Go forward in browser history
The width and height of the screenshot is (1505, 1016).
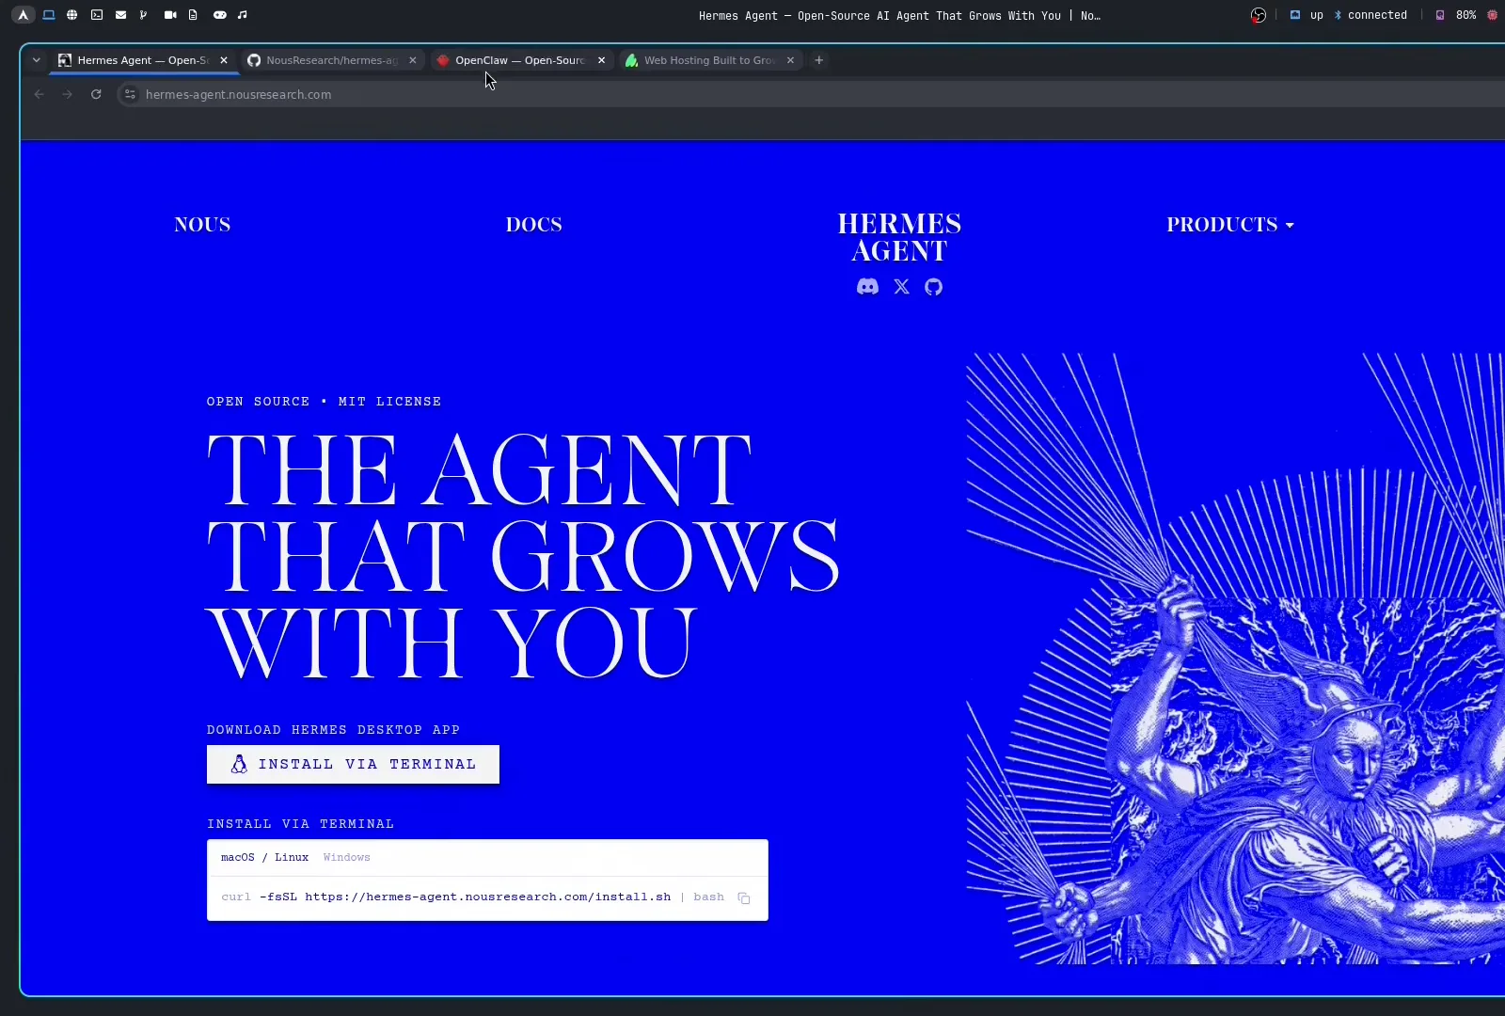(x=67, y=94)
